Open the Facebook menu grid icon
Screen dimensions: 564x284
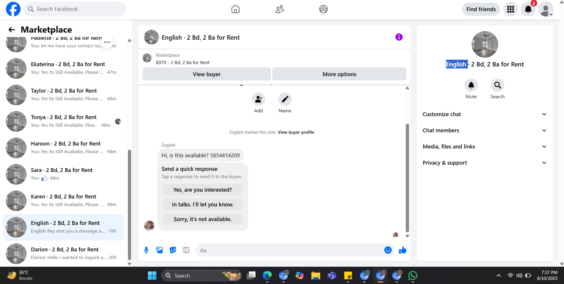click(510, 9)
